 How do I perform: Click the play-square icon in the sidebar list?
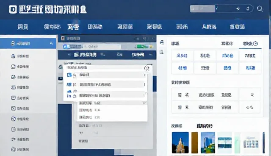[x=13, y=108]
